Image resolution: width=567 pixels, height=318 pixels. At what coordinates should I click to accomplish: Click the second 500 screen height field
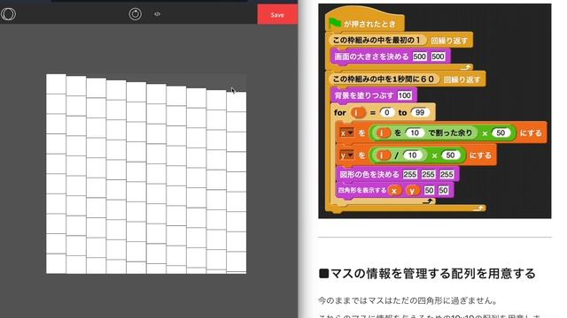pos(438,57)
